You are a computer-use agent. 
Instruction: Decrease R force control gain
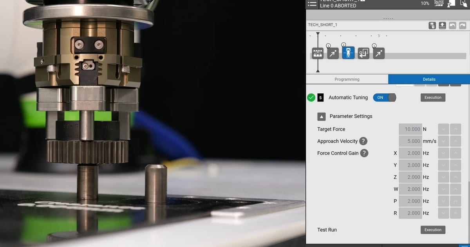443,213
